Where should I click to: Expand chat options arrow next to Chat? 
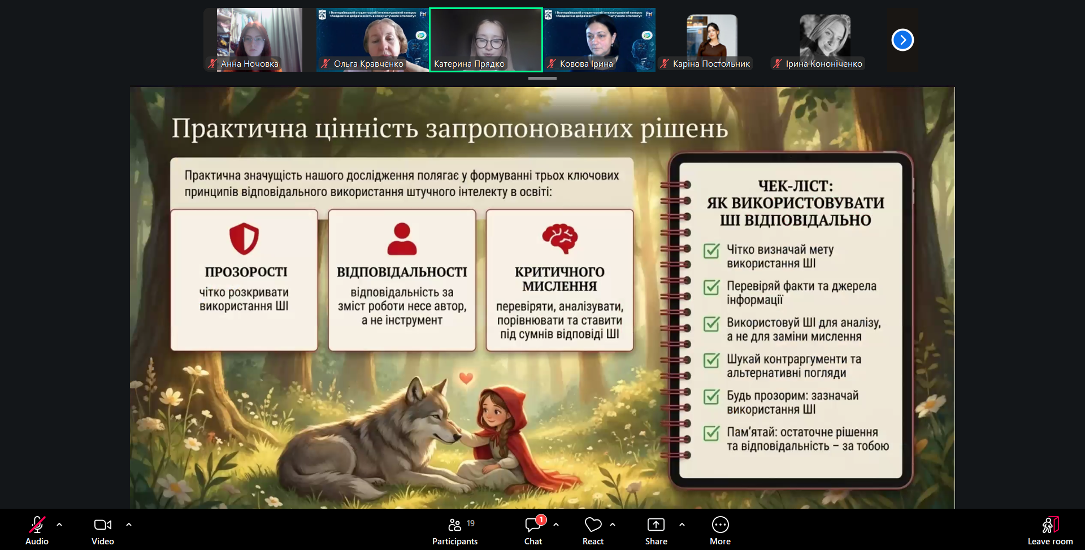pos(556,525)
